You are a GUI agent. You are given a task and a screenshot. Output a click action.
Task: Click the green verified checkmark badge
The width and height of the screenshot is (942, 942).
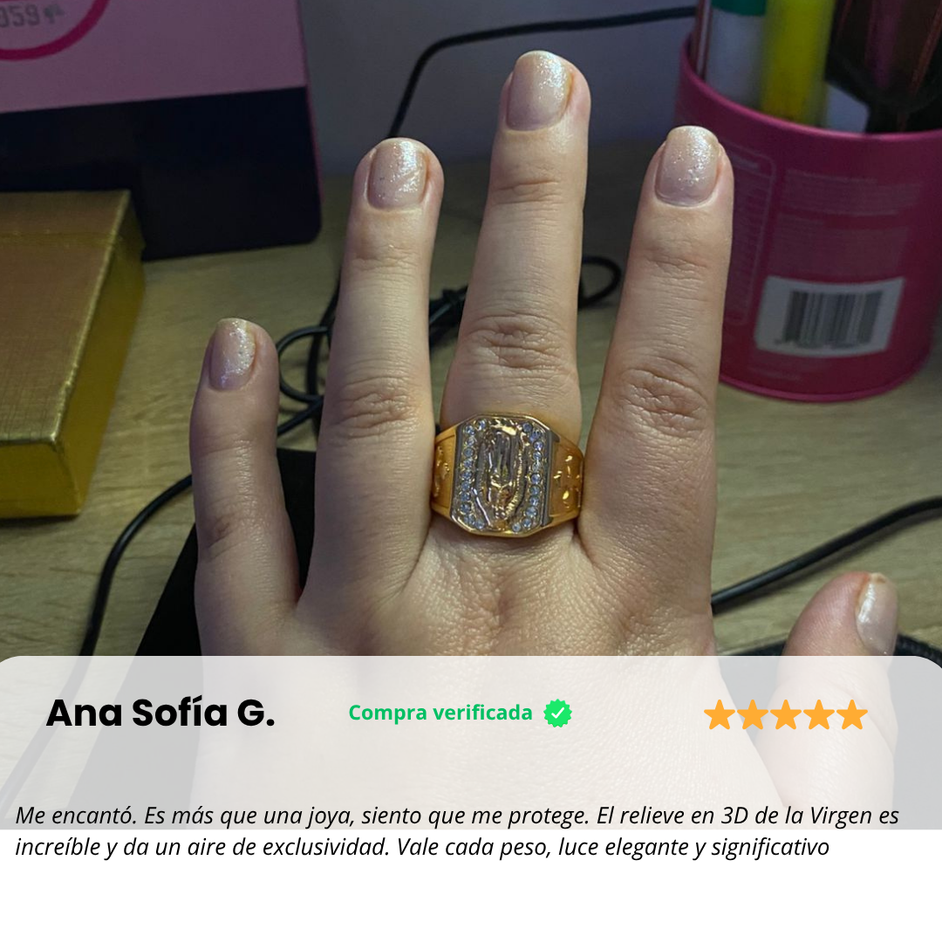[x=557, y=713]
